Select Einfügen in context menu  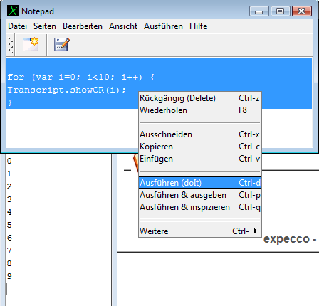coord(200,159)
